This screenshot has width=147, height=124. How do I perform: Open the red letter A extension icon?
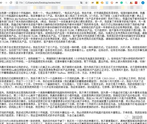pyautogui.click(x=131, y=3)
